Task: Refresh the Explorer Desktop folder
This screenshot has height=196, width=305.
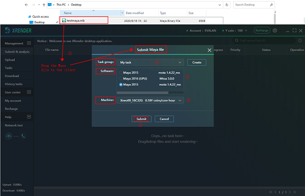Action: (x=227, y=5)
